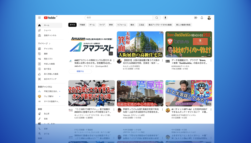Image resolution: width=251 pixels, height=143 pixels.
Task: Open Brave+DuckDuckGo video thumbnail
Action: coord(188,45)
